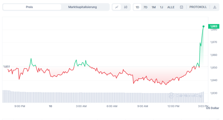Click the 9:00 PM time axis label
The height and width of the screenshot is (120, 223).
tap(19, 106)
